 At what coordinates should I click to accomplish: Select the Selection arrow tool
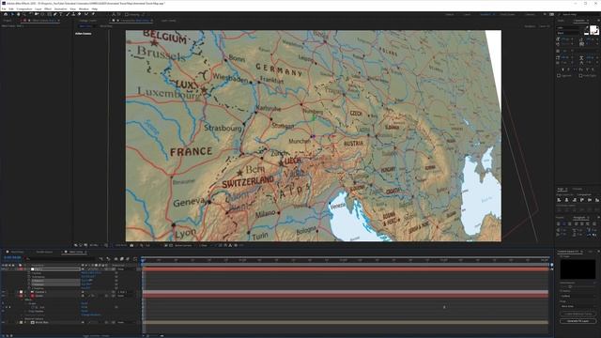12,14
